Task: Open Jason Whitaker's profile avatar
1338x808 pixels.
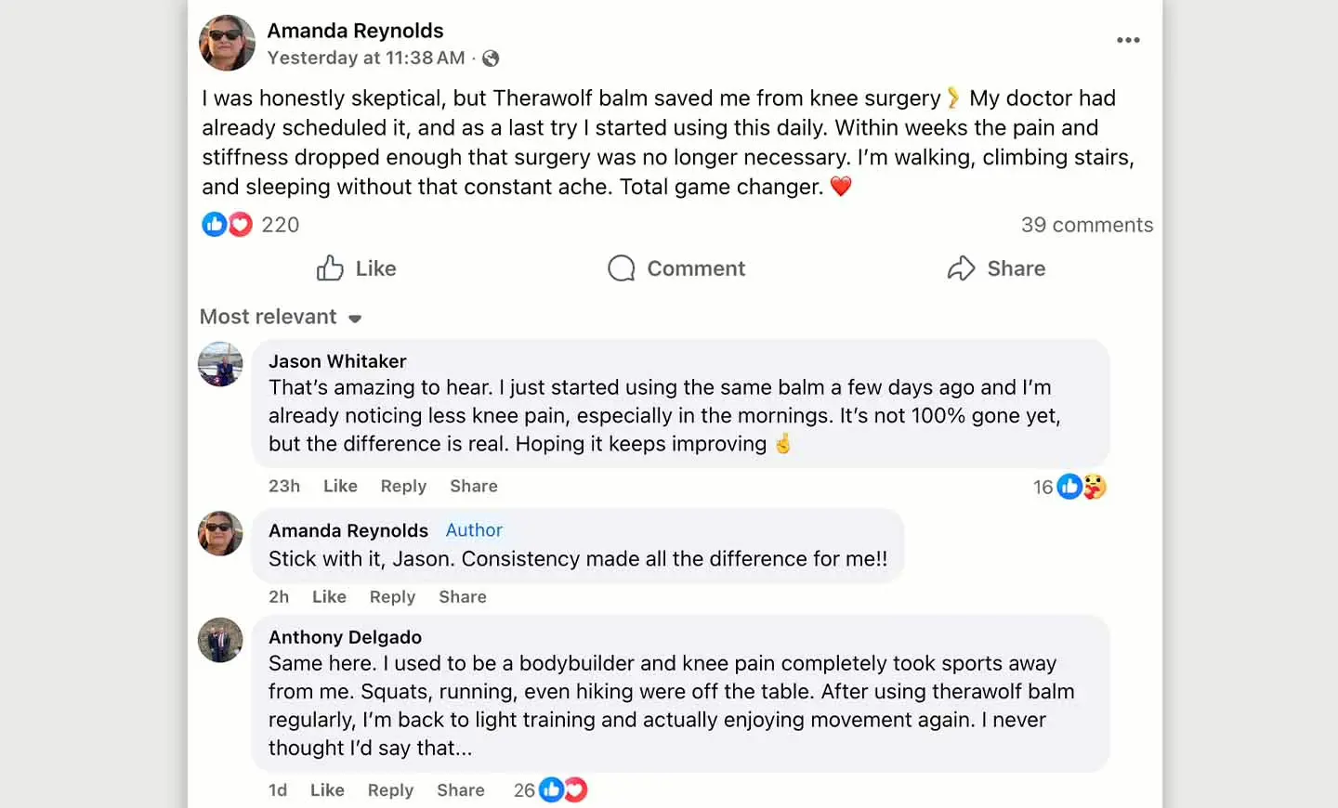Action: (220, 364)
